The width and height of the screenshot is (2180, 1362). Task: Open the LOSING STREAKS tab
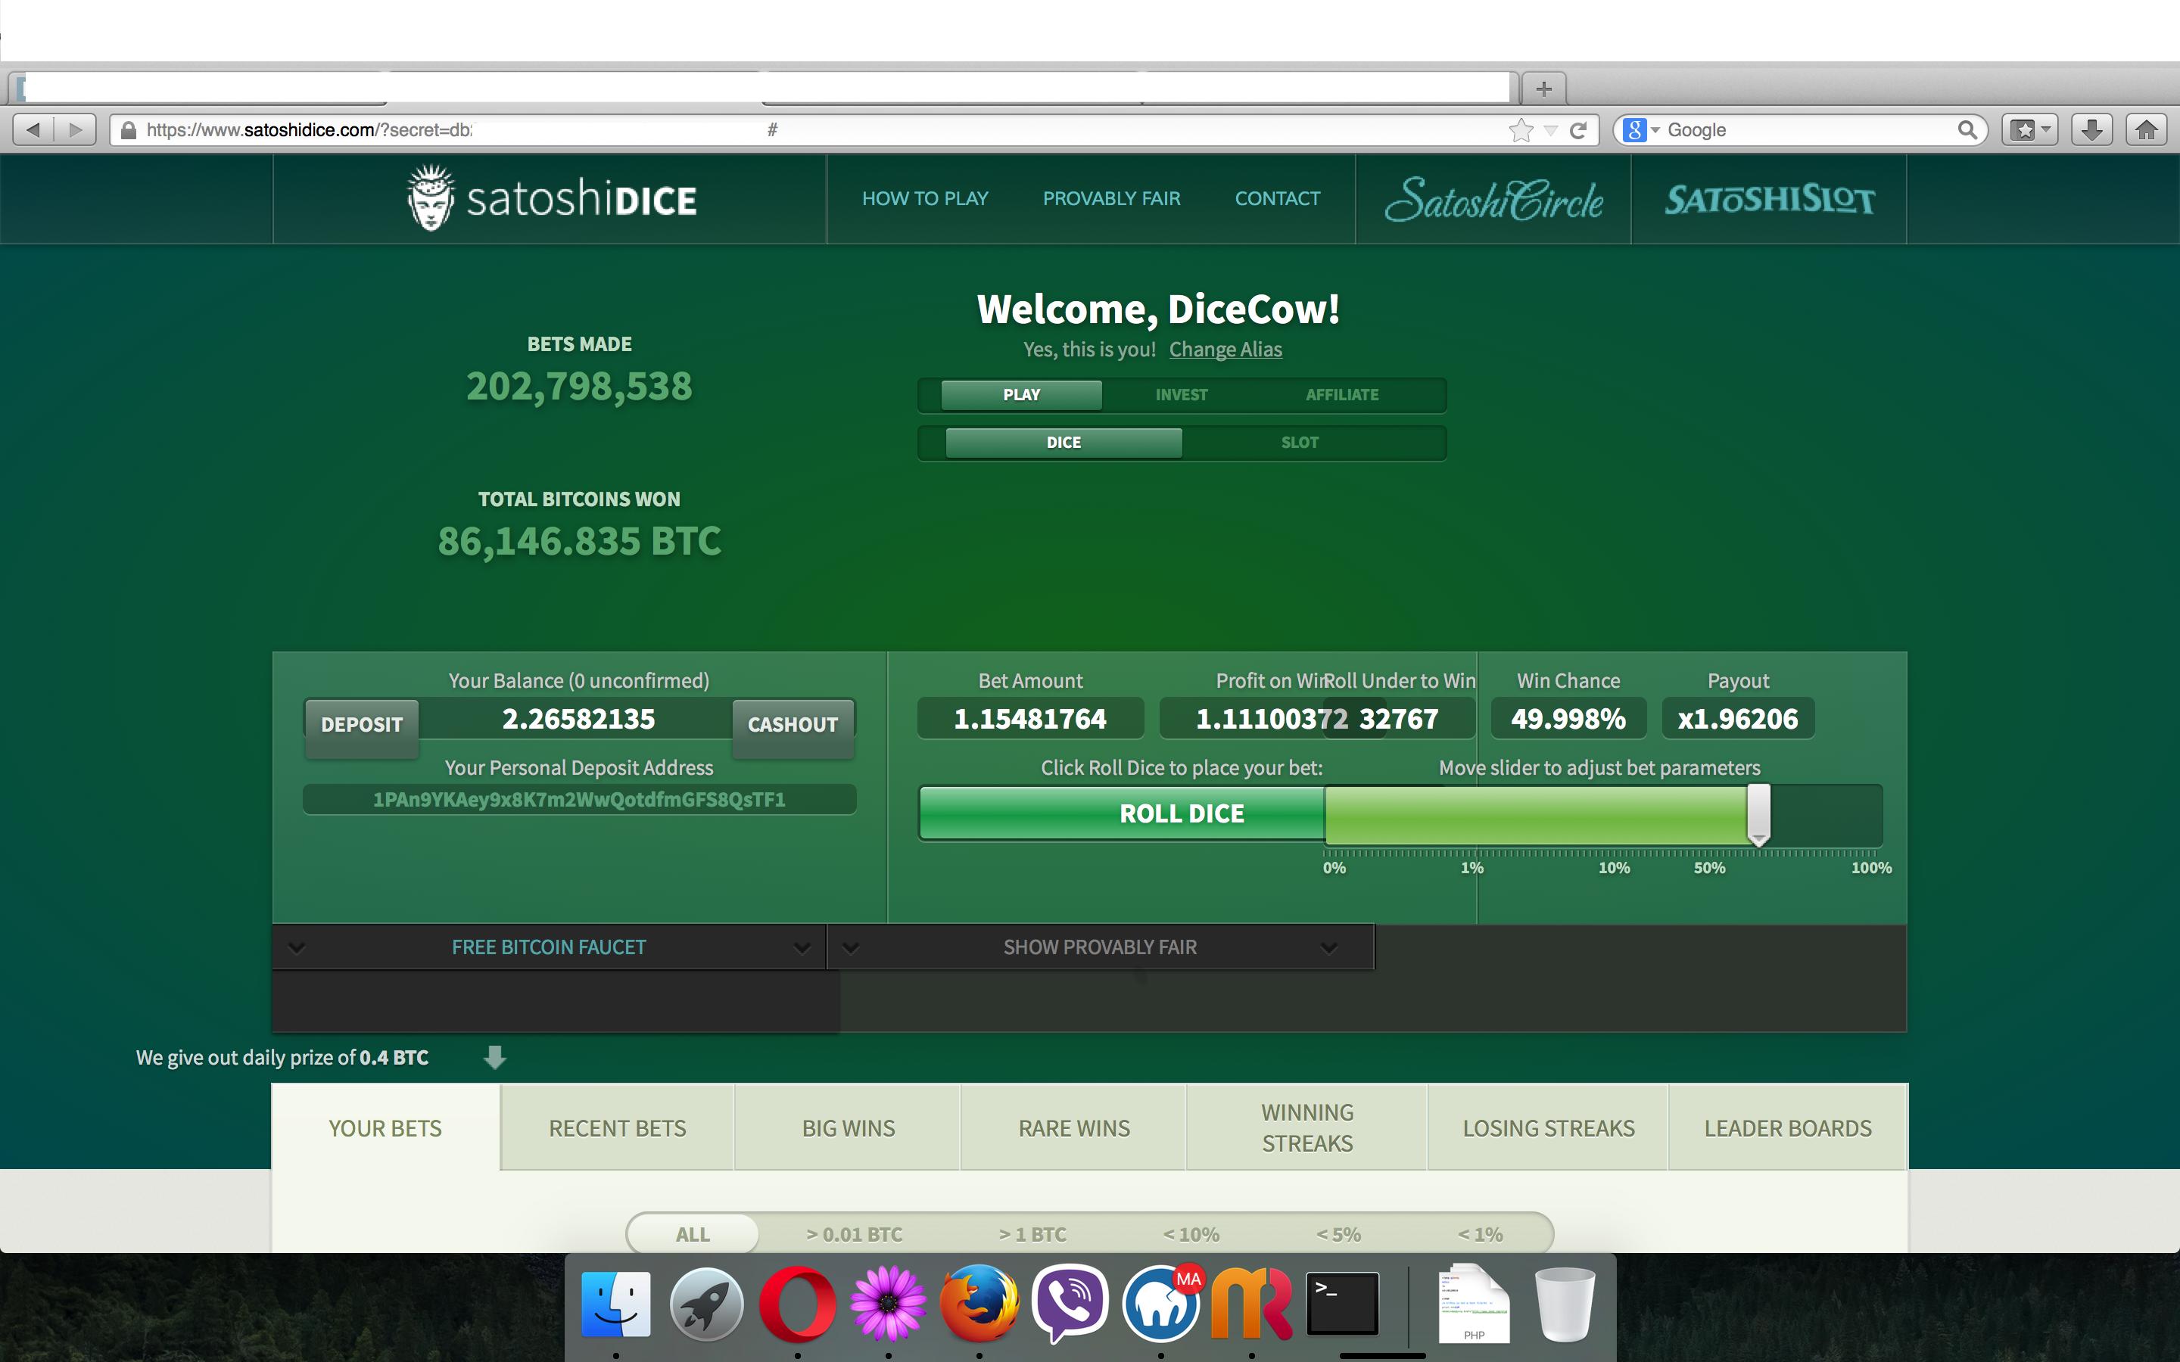(1549, 1127)
